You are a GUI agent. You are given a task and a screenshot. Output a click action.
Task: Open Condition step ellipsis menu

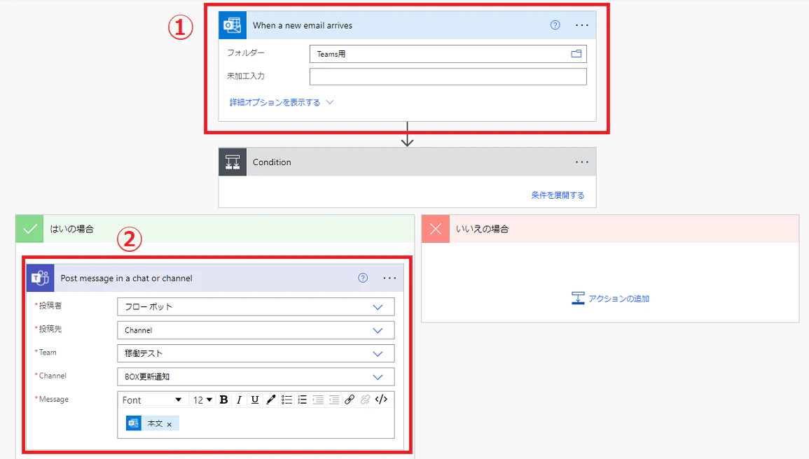582,162
